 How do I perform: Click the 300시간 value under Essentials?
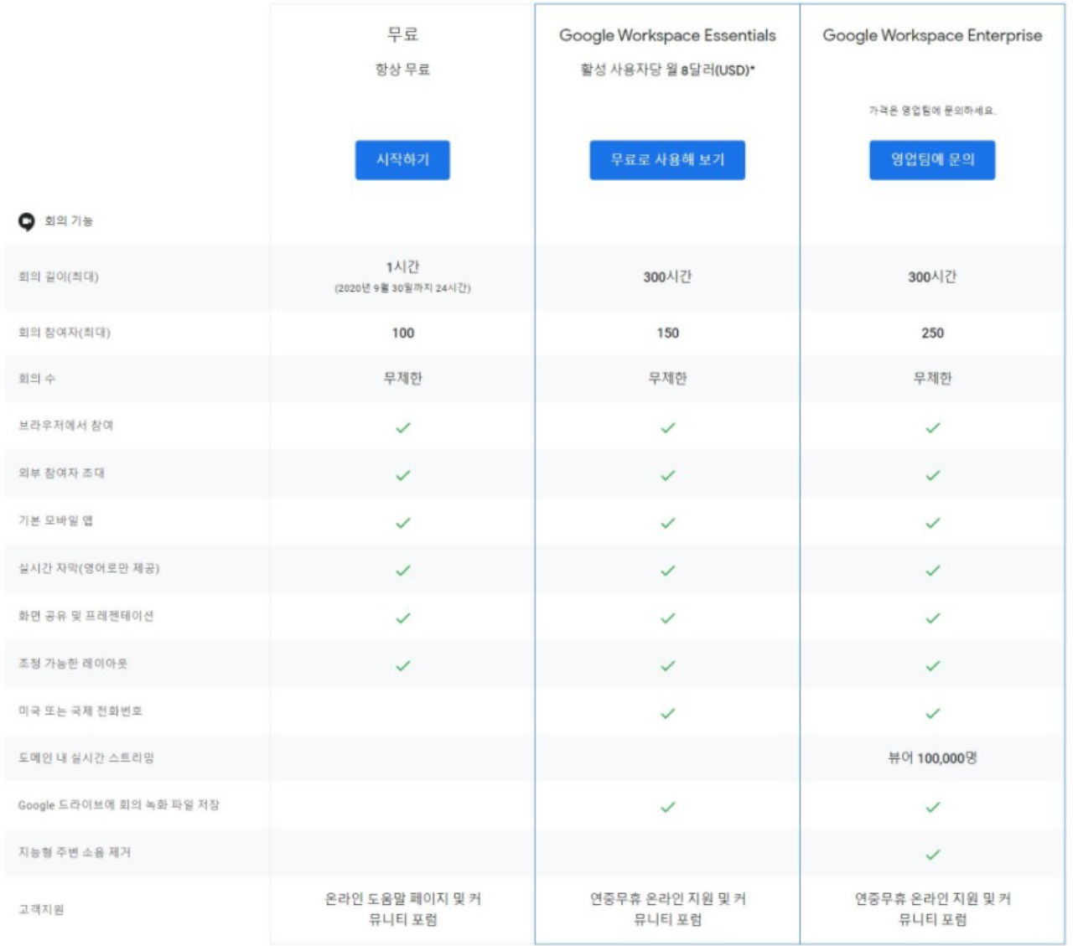point(667,277)
